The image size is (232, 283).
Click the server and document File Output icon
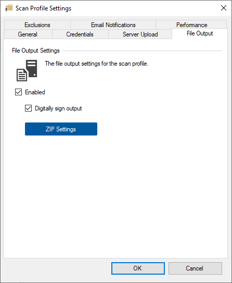(x=27, y=70)
